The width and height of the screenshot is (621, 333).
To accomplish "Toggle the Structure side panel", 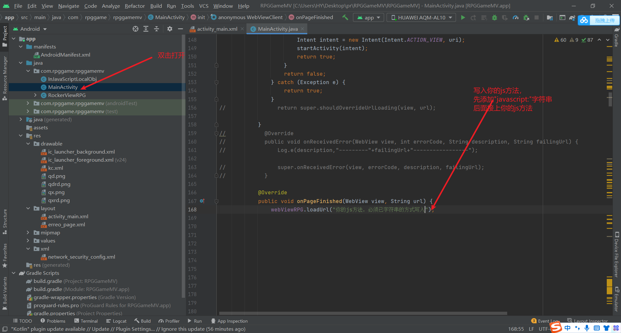I will [5, 222].
